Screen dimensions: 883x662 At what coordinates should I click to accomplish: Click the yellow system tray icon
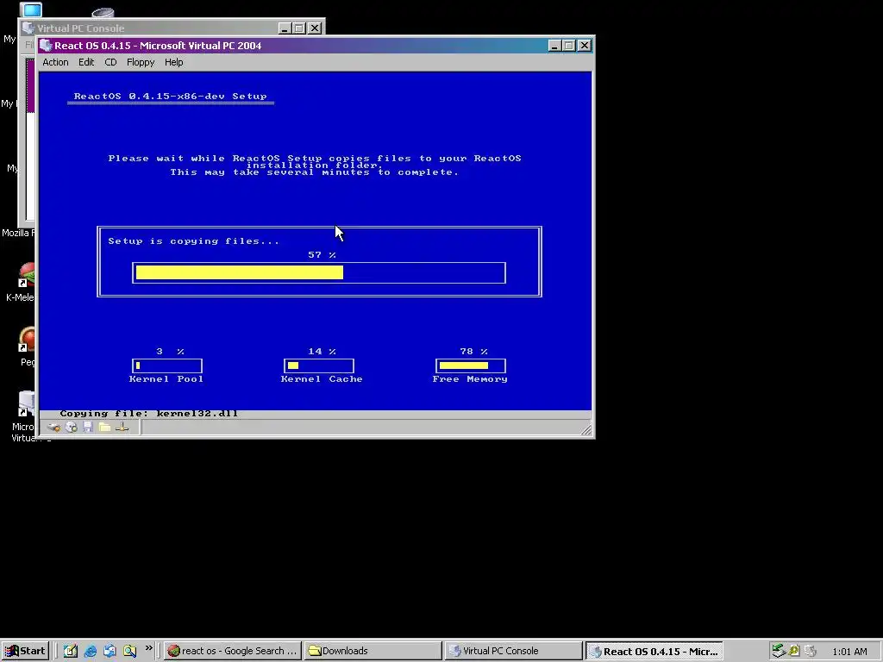(794, 651)
